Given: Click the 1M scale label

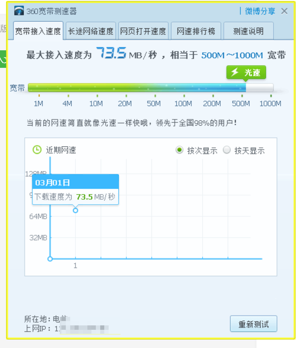Looking at the screenshot, I should pos(38,103).
